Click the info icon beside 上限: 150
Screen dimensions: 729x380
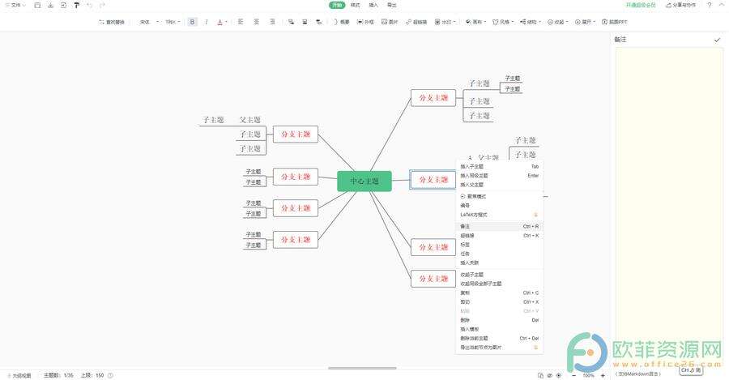click(x=110, y=375)
